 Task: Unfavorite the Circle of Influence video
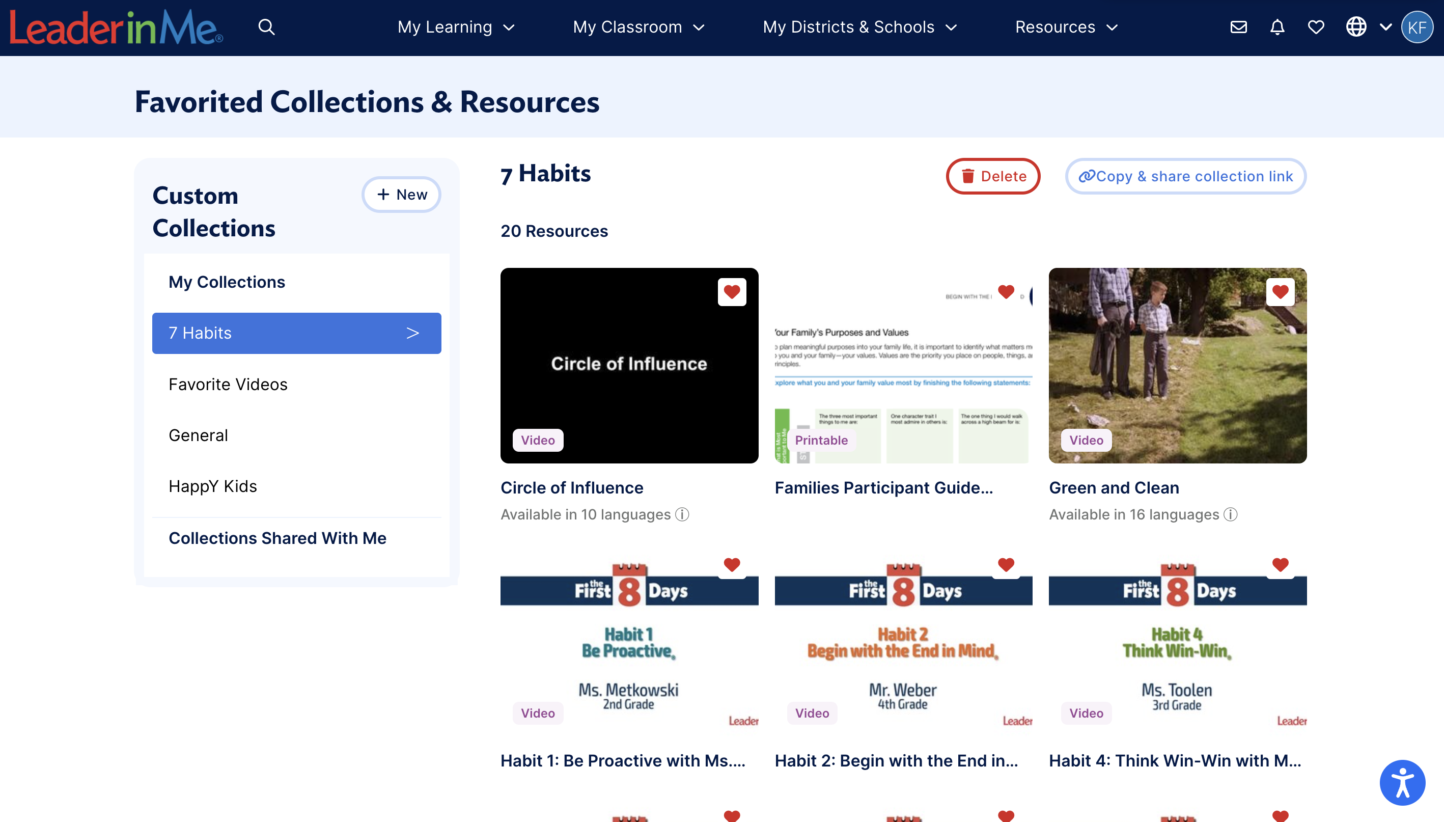tap(731, 292)
